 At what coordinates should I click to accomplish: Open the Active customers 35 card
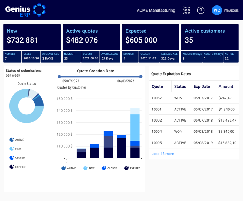[x=210, y=37]
